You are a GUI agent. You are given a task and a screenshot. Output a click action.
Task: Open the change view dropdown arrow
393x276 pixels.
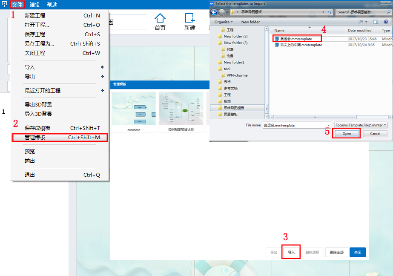[366, 22]
